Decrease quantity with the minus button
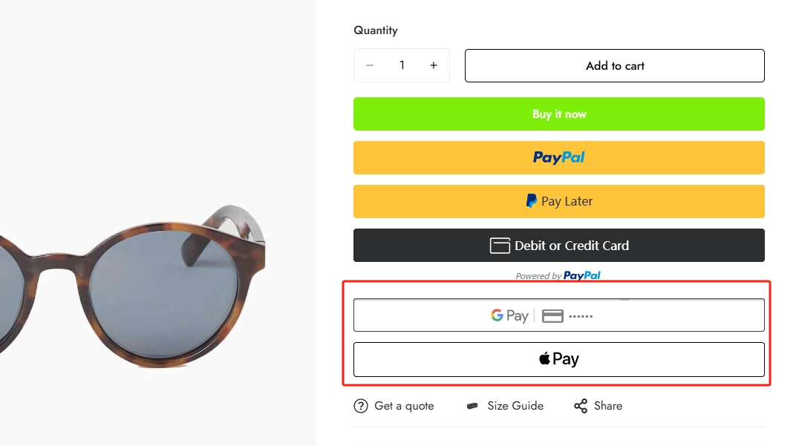The image size is (799, 446). (x=370, y=65)
